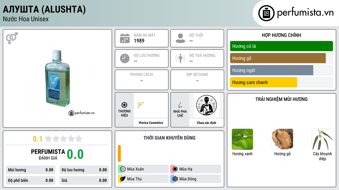Click the Giá 0.00 score row
The height and width of the screenshot is (190, 339).
point(84,180)
